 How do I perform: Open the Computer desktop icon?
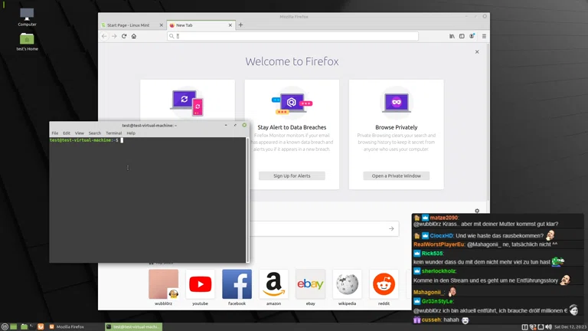click(27, 15)
